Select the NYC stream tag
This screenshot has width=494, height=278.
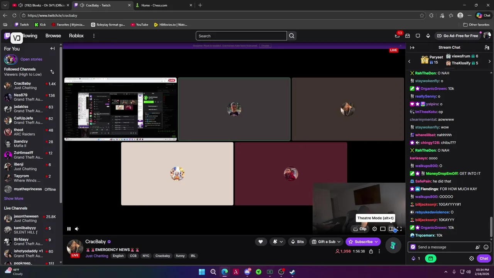point(146,256)
